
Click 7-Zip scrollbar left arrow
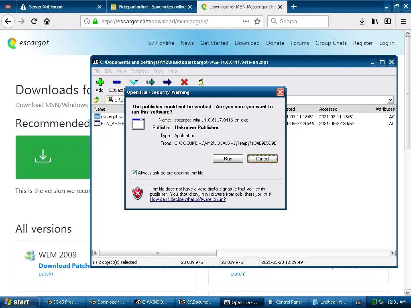96,253
